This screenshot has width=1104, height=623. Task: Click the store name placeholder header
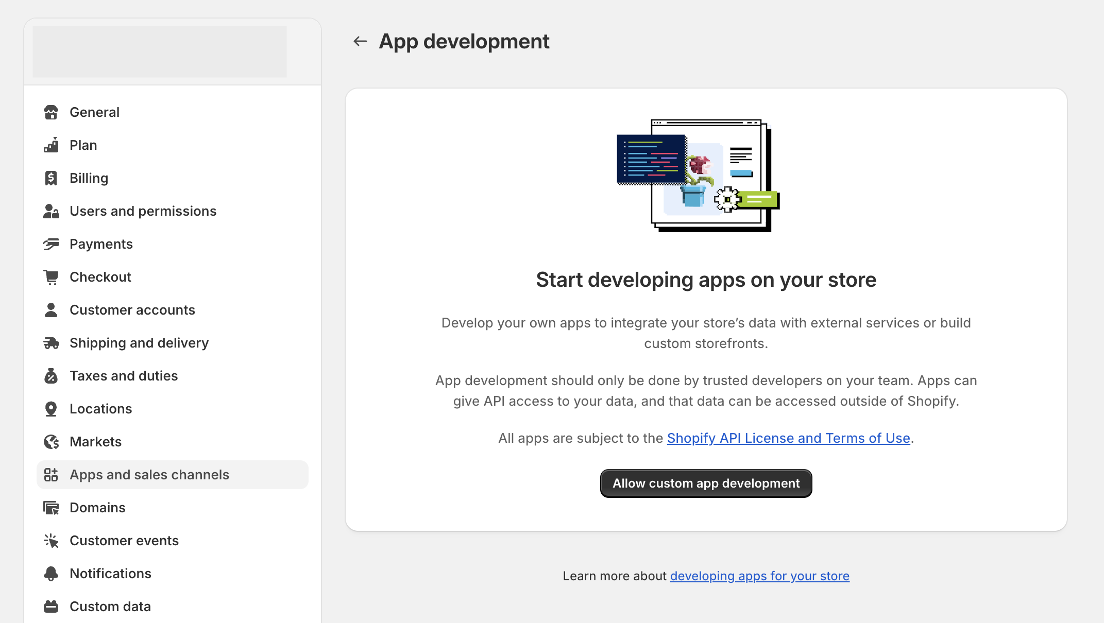pos(160,52)
